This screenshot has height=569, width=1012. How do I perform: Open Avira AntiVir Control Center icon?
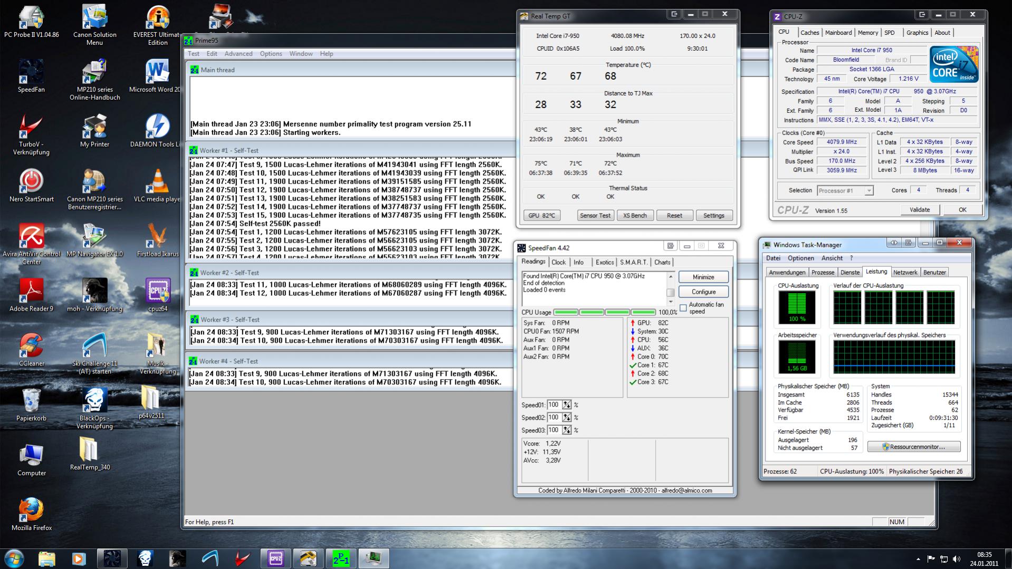(32, 244)
